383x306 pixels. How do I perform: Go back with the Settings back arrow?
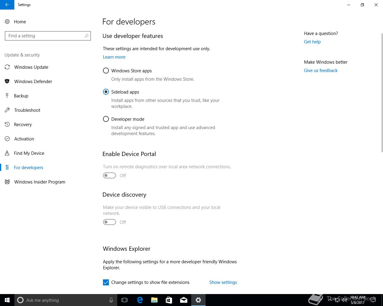click(x=7, y=5)
